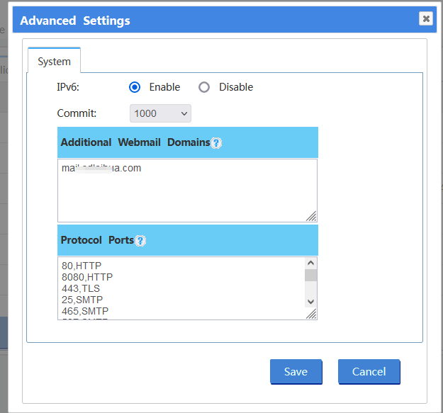
Task: Click the Protocol Ports textarea resize handle
Action: (x=311, y=314)
